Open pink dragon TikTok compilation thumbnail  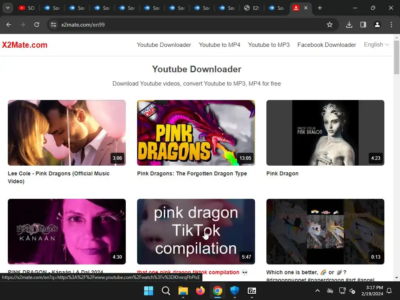[x=196, y=232]
